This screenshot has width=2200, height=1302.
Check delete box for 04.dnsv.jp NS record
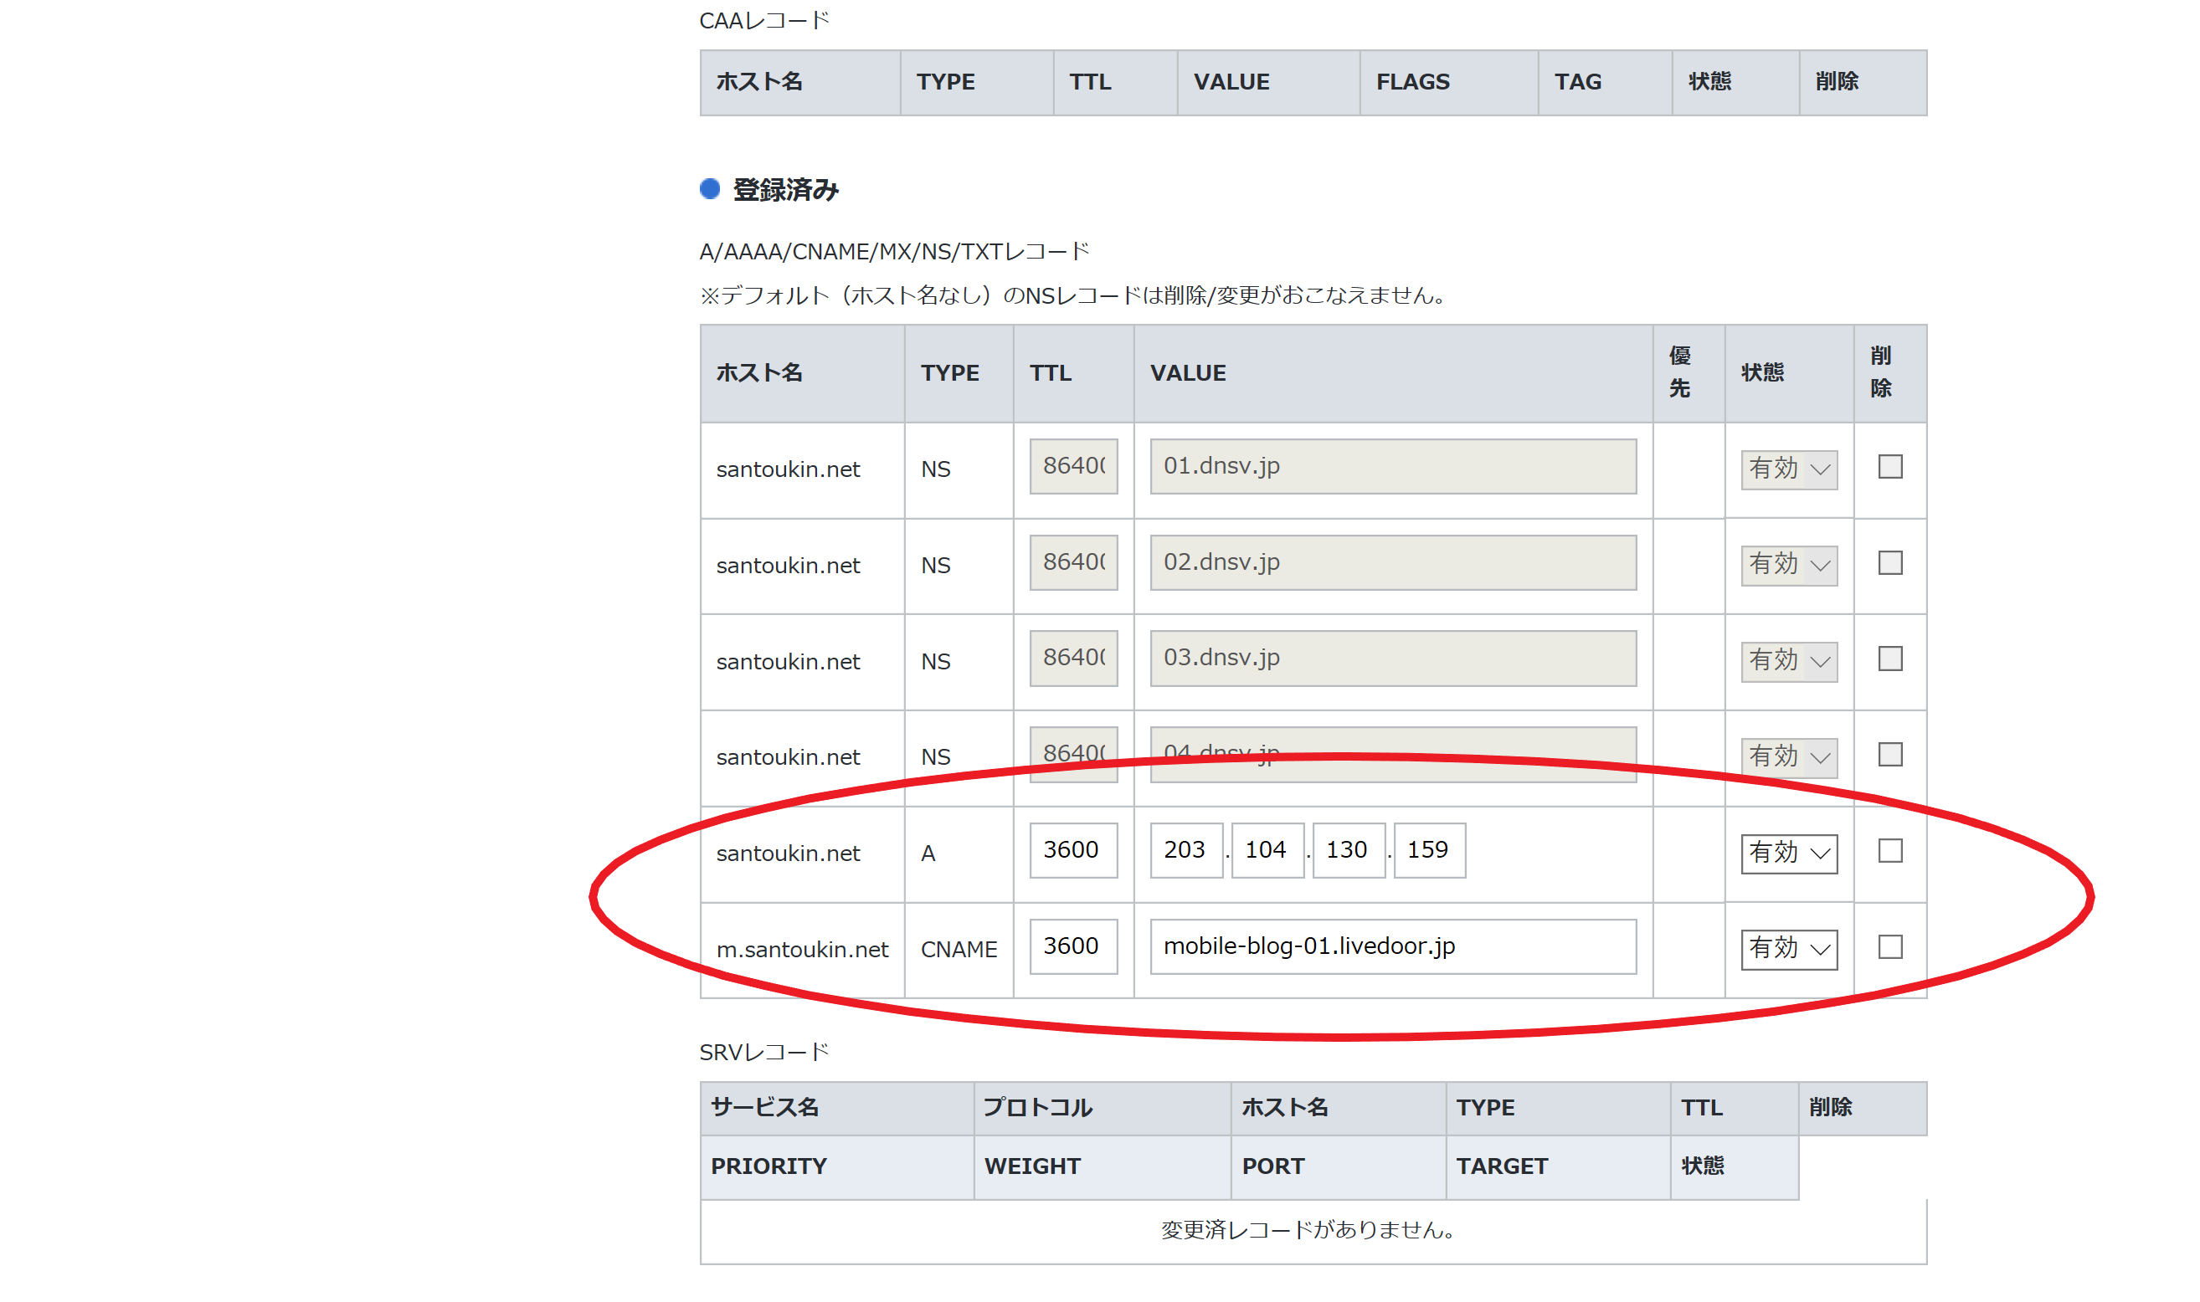click(x=1889, y=755)
